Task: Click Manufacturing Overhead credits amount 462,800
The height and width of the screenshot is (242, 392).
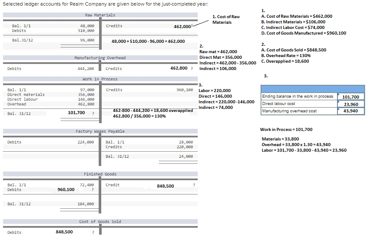Action: point(179,68)
